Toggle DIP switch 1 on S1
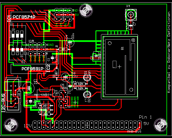The width and height of the screenshot is (172, 138). tap(13, 34)
